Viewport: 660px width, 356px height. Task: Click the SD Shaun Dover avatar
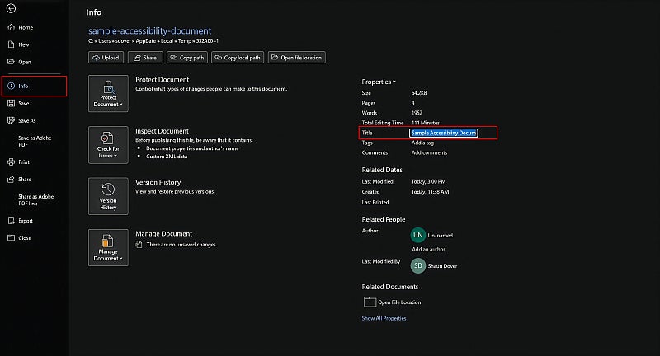point(418,265)
